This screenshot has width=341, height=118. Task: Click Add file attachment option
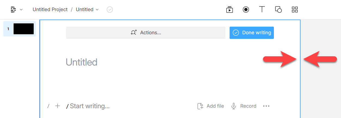click(211, 106)
